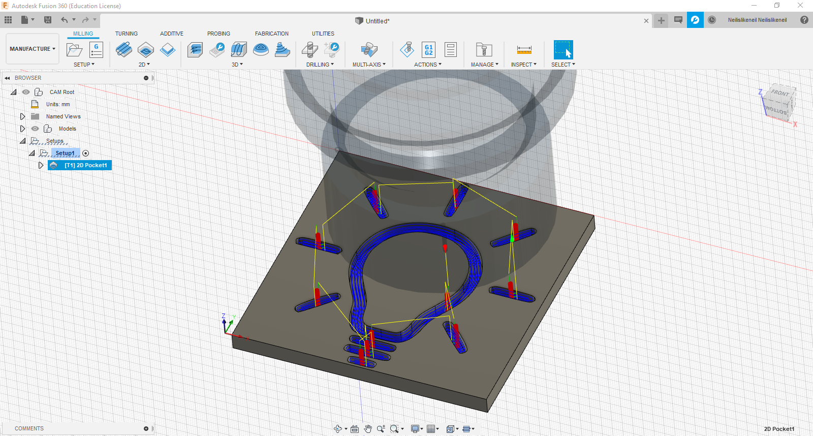Open the INSPECT dropdown menu
The width and height of the screenshot is (813, 436).
(524, 65)
